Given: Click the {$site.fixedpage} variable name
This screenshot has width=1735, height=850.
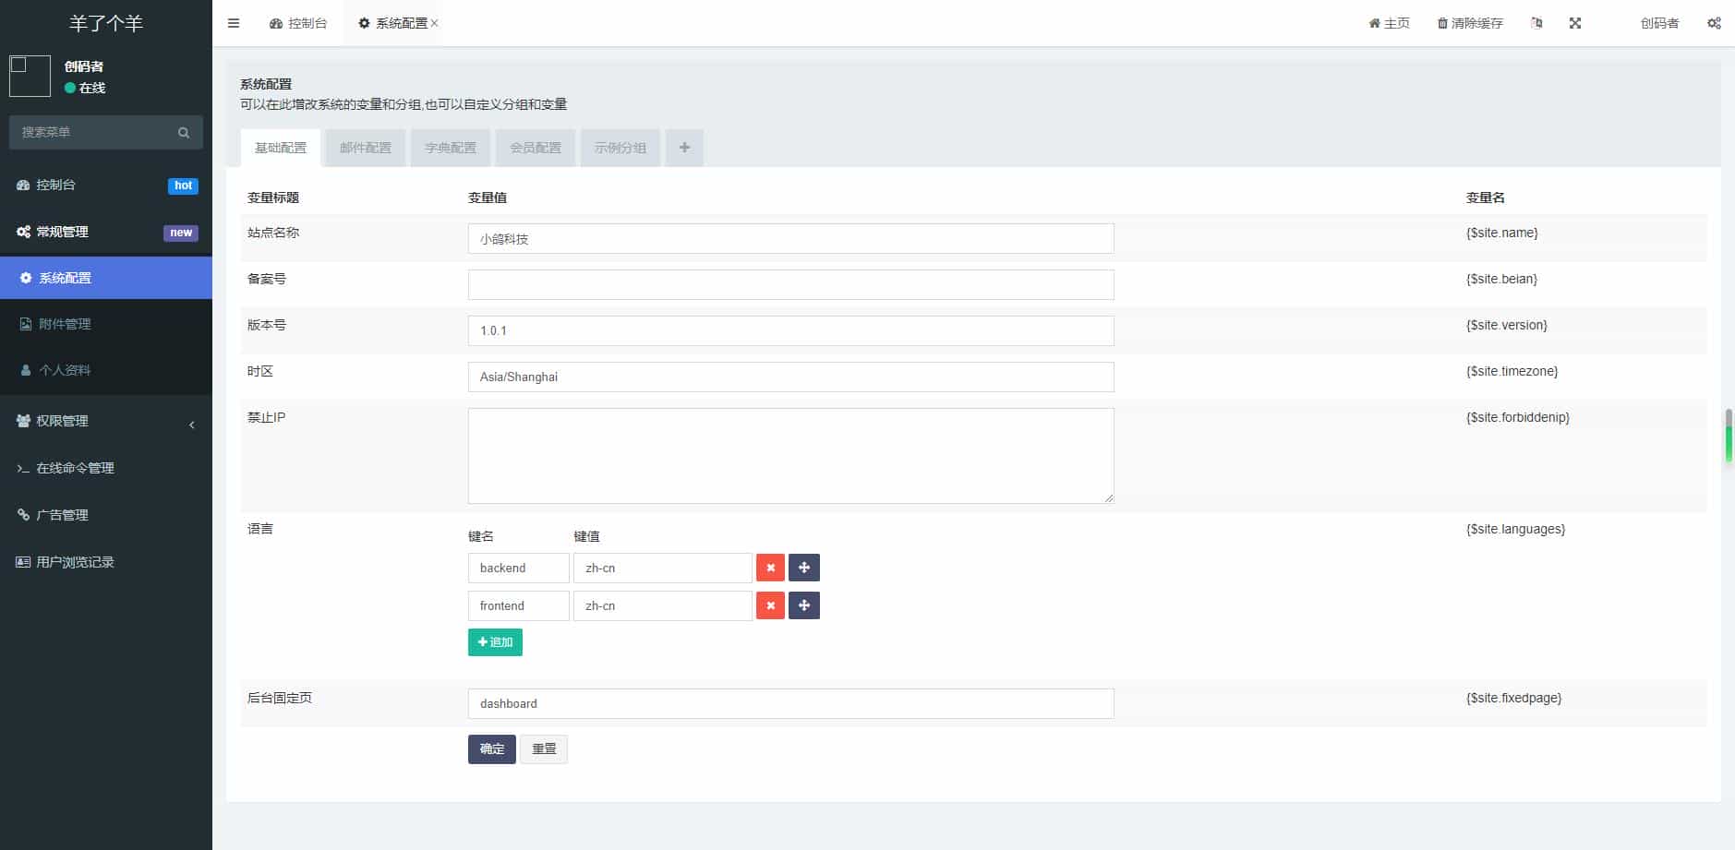Looking at the screenshot, I should (x=1514, y=698).
